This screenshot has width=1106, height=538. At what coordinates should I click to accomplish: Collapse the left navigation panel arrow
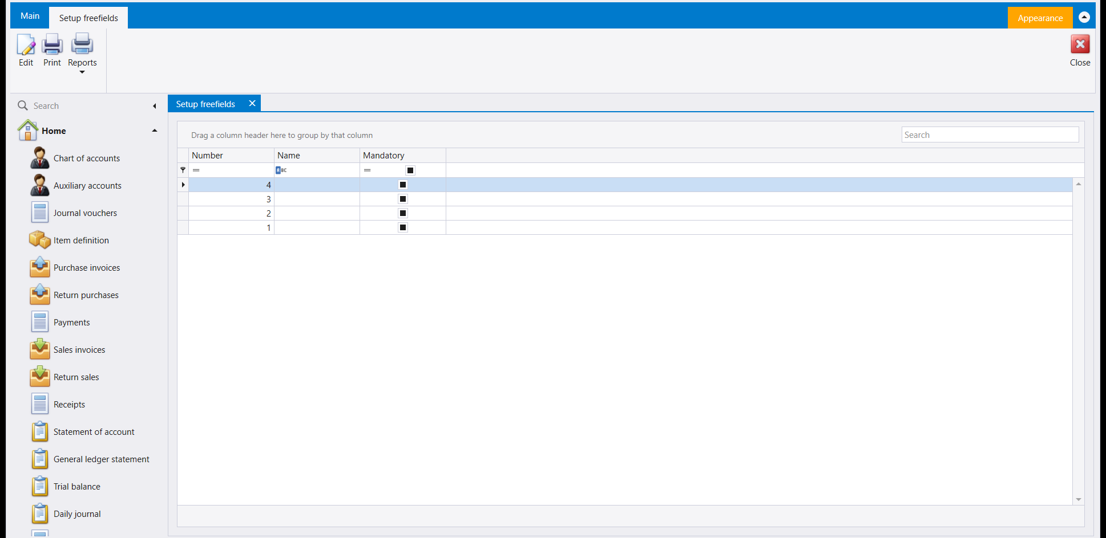[x=154, y=106]
